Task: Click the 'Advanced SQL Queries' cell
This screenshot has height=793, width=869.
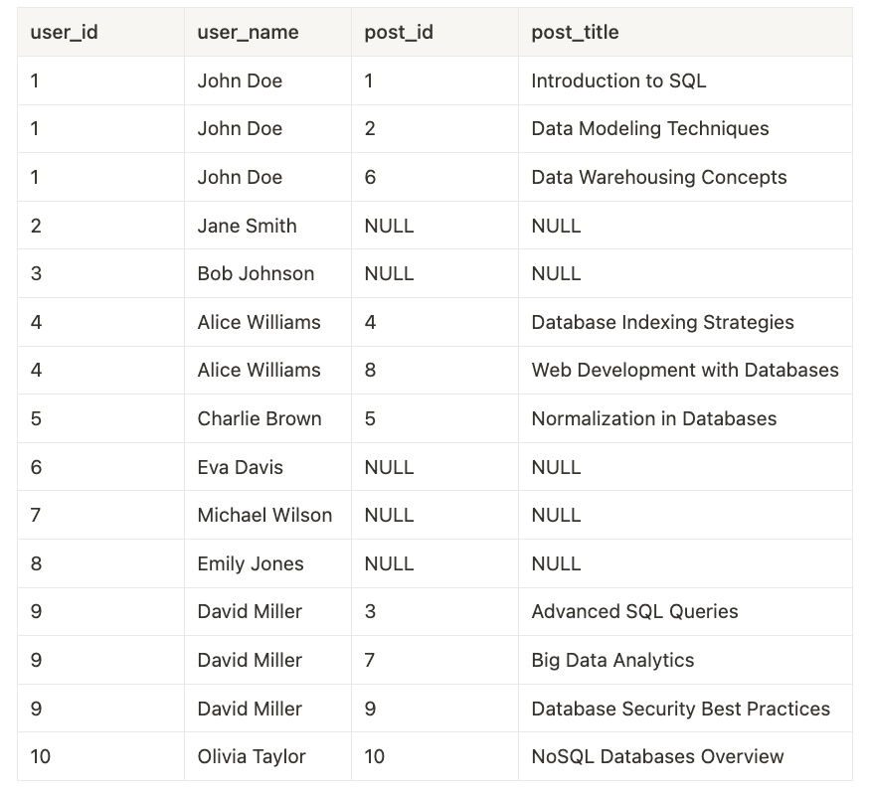Action: coord(634,611)
